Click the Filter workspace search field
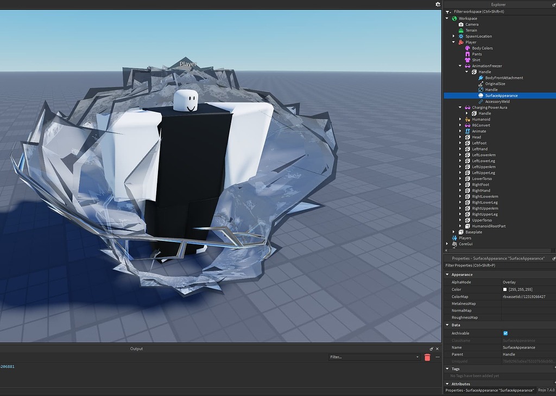This screenshot has width=556, height=396. pyautogui.click(x=478, y=11)
